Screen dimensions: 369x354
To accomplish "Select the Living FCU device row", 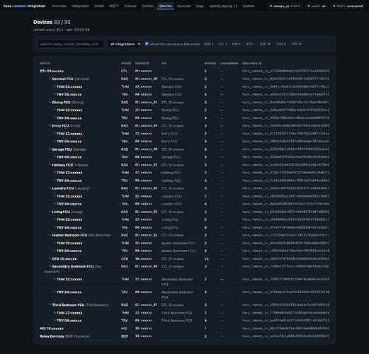I will click(x=184, y=212).
